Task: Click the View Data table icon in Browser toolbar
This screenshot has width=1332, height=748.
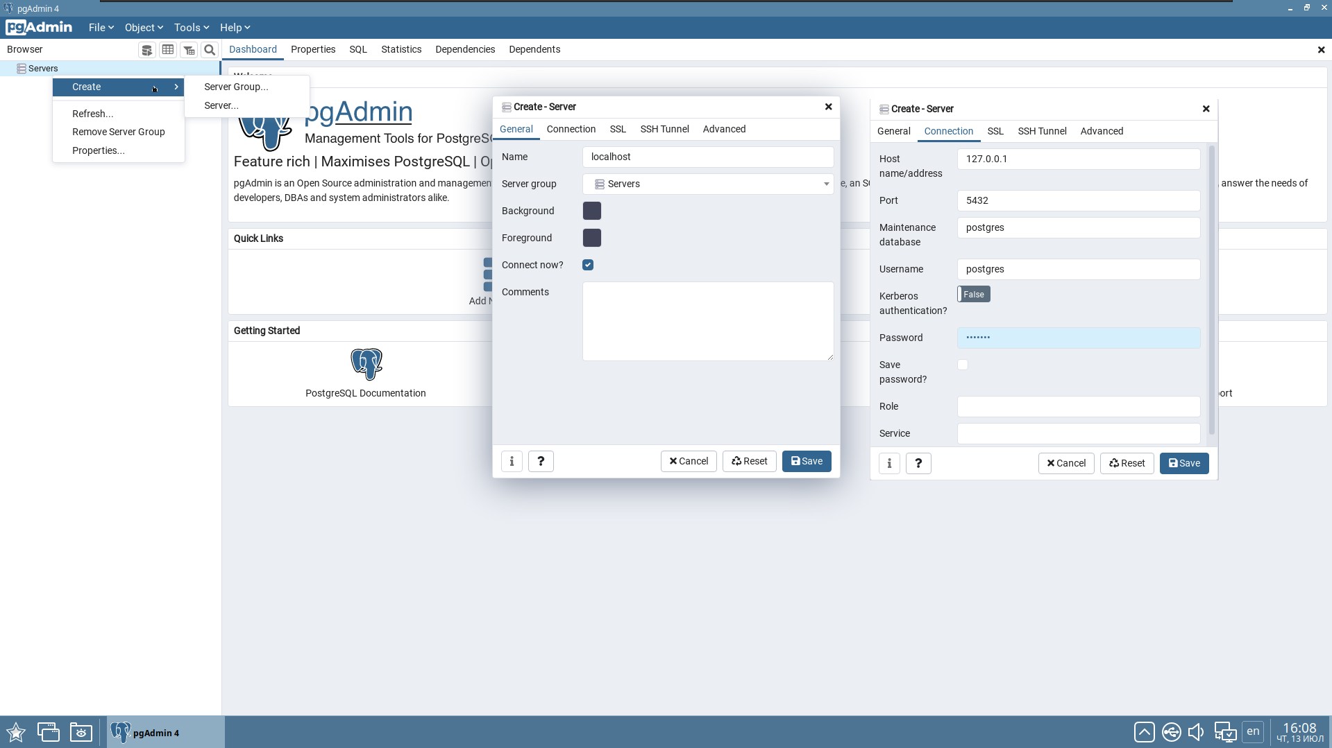Action: pos(168,50)
